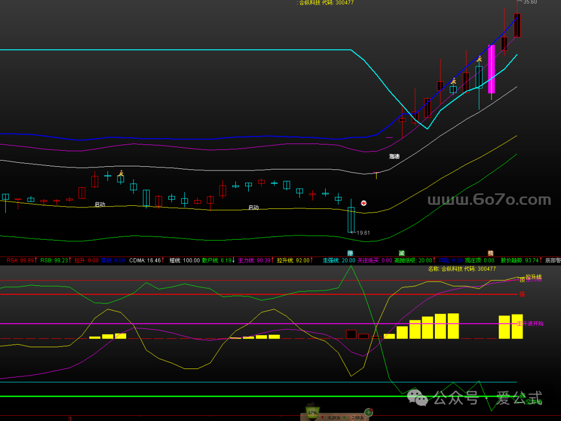Click the tall magenta candlestick
Image resolution: width=561 pixels, height=421 pixels.
click(491, 69)
